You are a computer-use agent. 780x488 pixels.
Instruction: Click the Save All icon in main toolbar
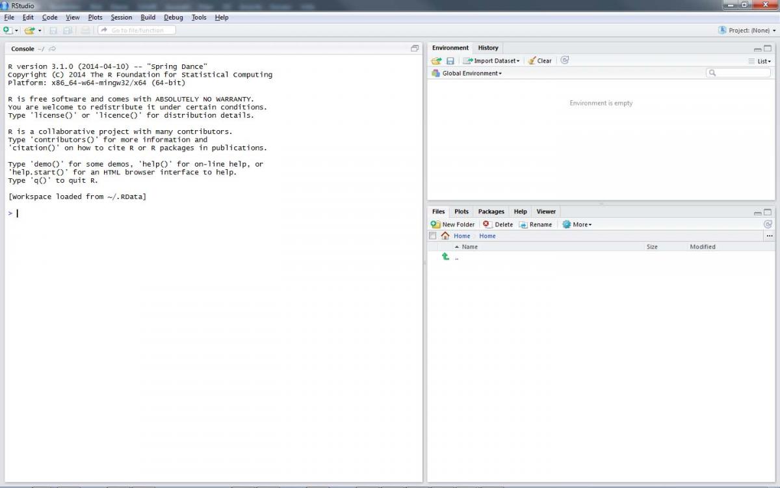pos(68,30)
